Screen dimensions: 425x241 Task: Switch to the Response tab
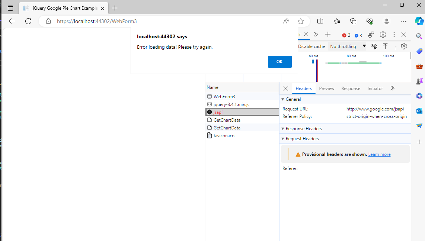(x=351, y=89)
